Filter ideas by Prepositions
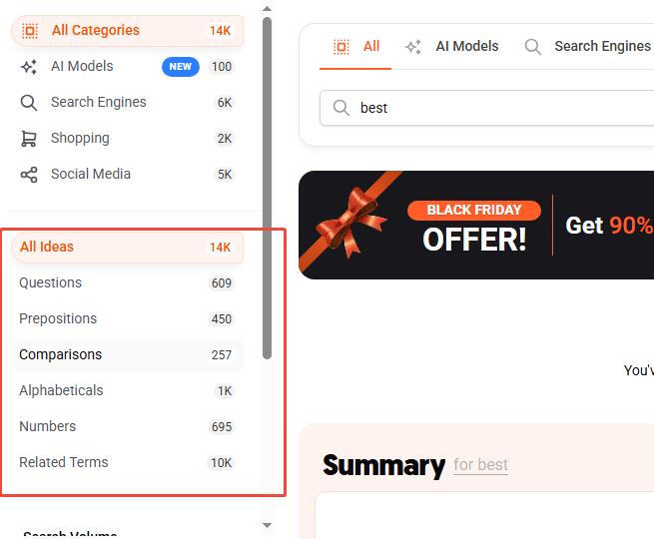 coord(127,318)
